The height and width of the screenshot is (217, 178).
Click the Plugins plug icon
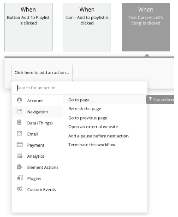click(20, 178)
